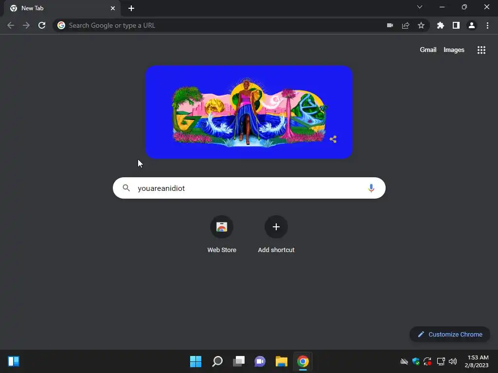Click the Google icon in address bar
The image size is (498, 373).
coord(61,25)
